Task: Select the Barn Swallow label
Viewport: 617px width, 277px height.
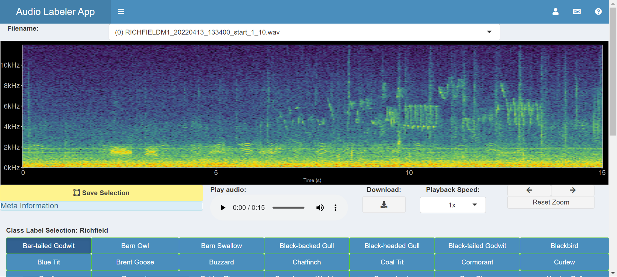Action: (221, 246)
